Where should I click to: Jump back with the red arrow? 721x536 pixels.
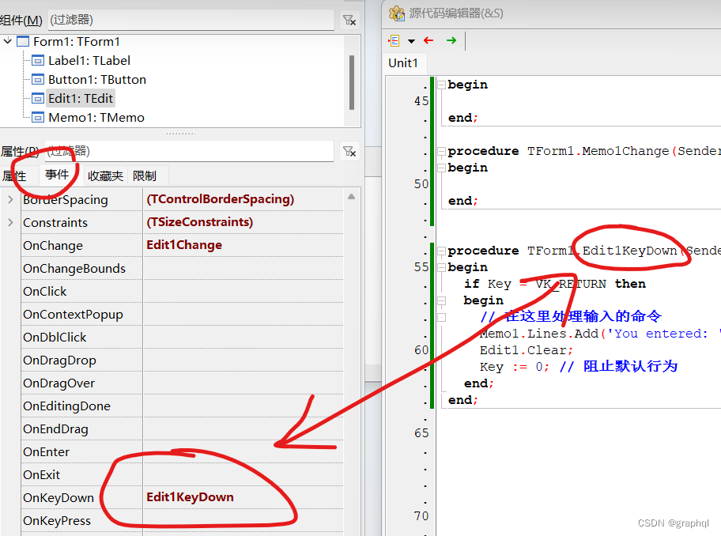[x=428, y=40]
